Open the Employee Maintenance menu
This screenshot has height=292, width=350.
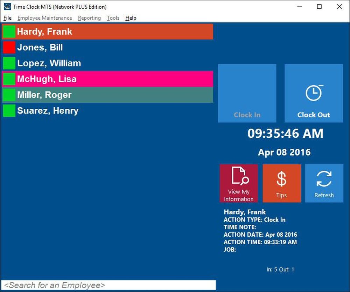(45, 18)
